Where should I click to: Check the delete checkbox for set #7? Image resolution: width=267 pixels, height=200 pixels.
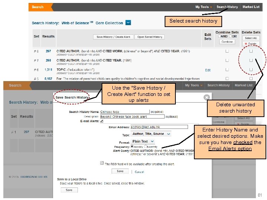coord(251,60)
